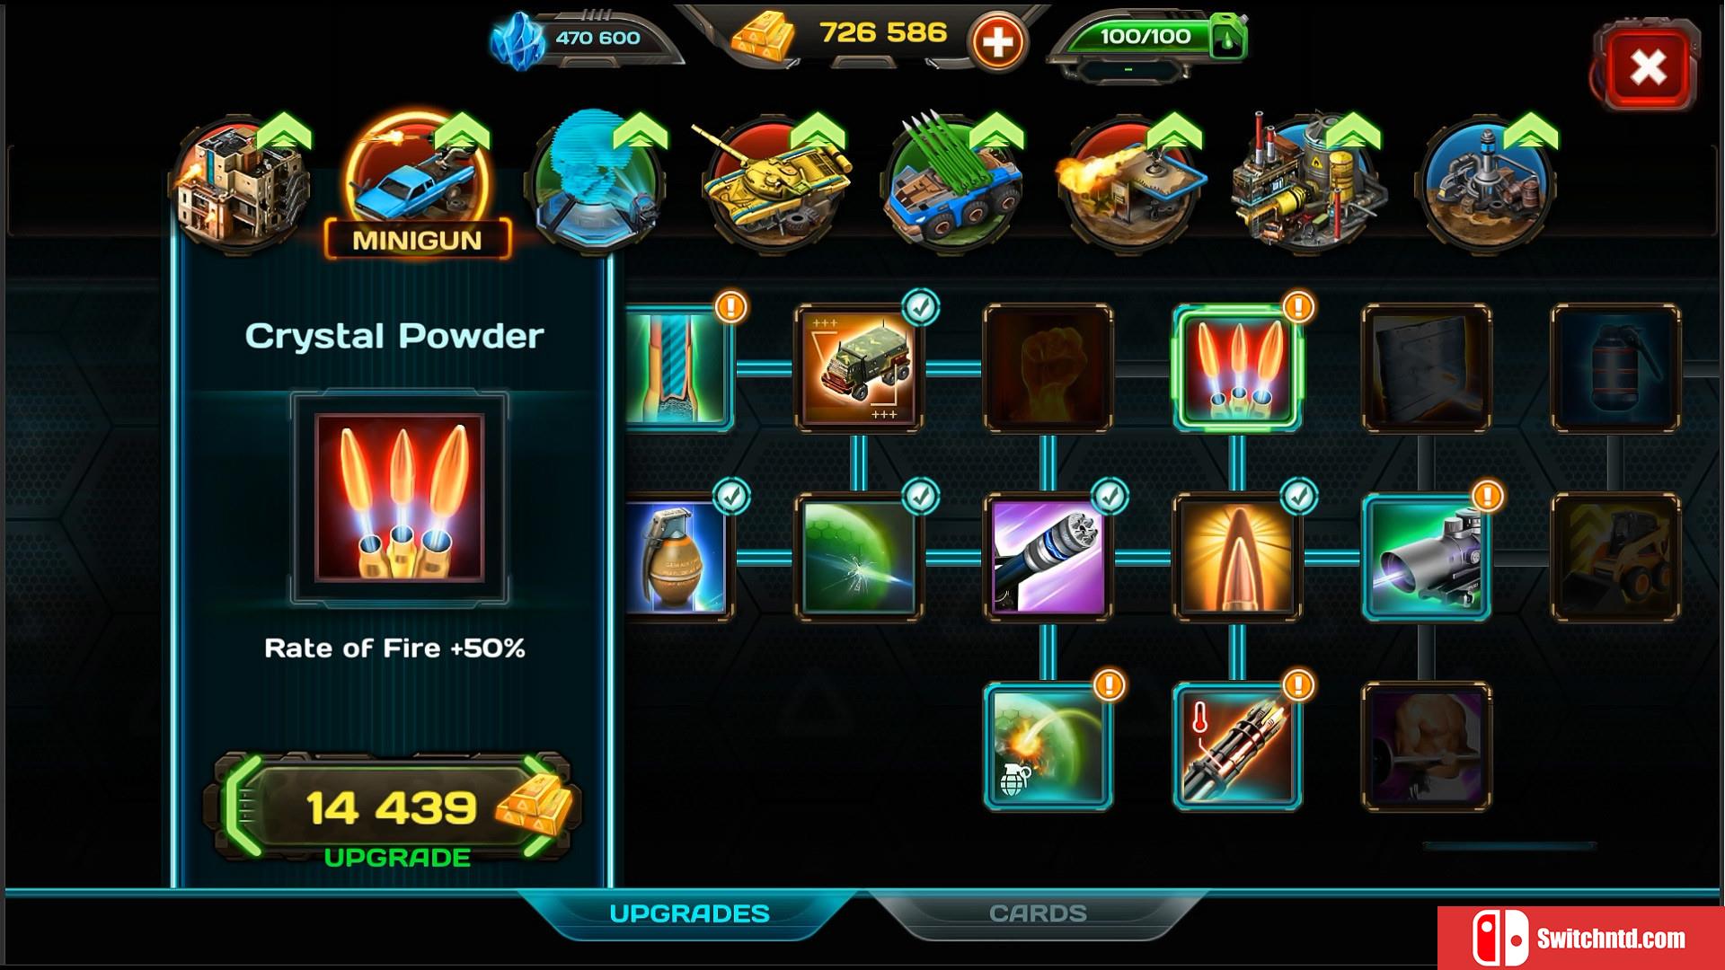
Task: Select the yellow tank unit icon
Action: point(774,183)
